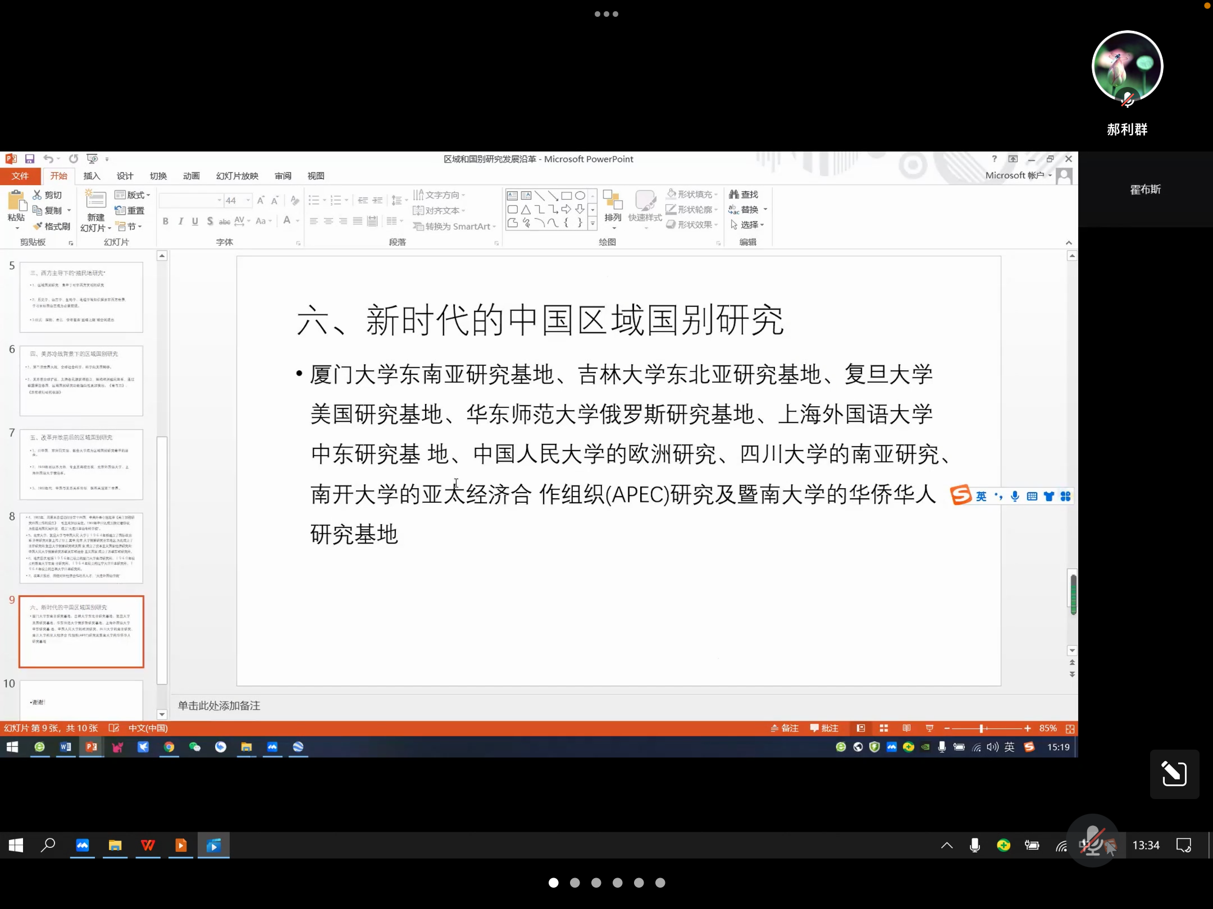The height and width of the screenshot is (909, 1213).
Task: Toggle Italic text formatting
Action: pos(180,221)
